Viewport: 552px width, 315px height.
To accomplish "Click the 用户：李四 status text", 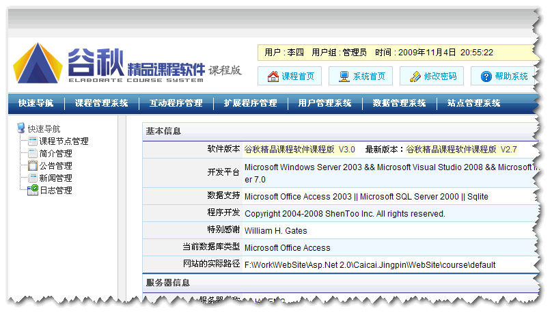I will (x=284, y=53).
